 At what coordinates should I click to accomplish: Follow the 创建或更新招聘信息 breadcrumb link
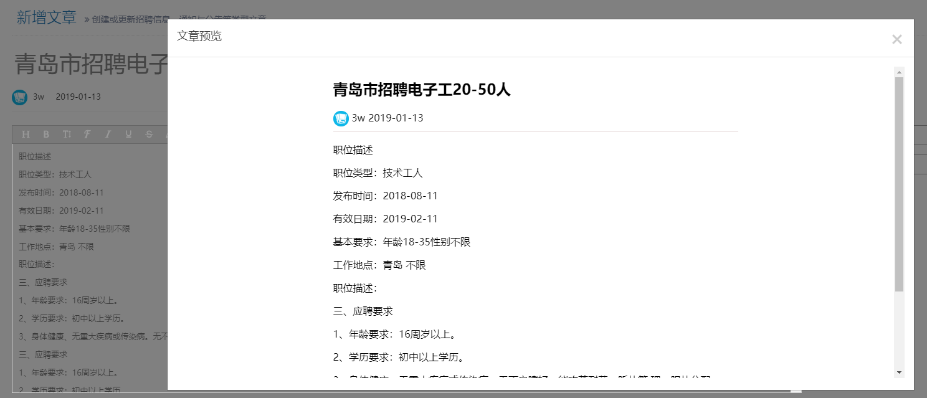coord(130,19)
